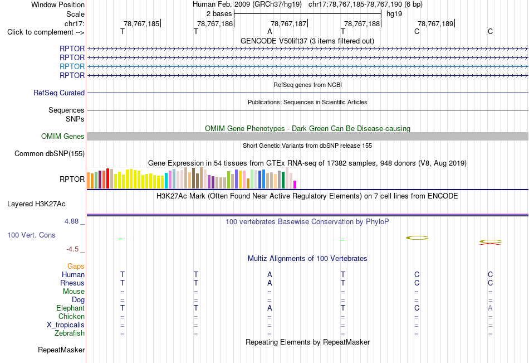
Task: Open 'Multiz Alignments of 100 Vertebrates' title
Action: pyautogui.click(x=307, y=259)
